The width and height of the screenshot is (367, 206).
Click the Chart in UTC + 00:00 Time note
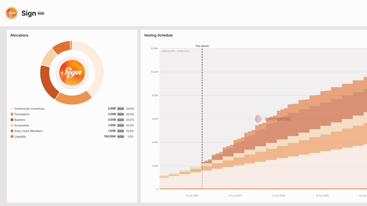(175, 51)
